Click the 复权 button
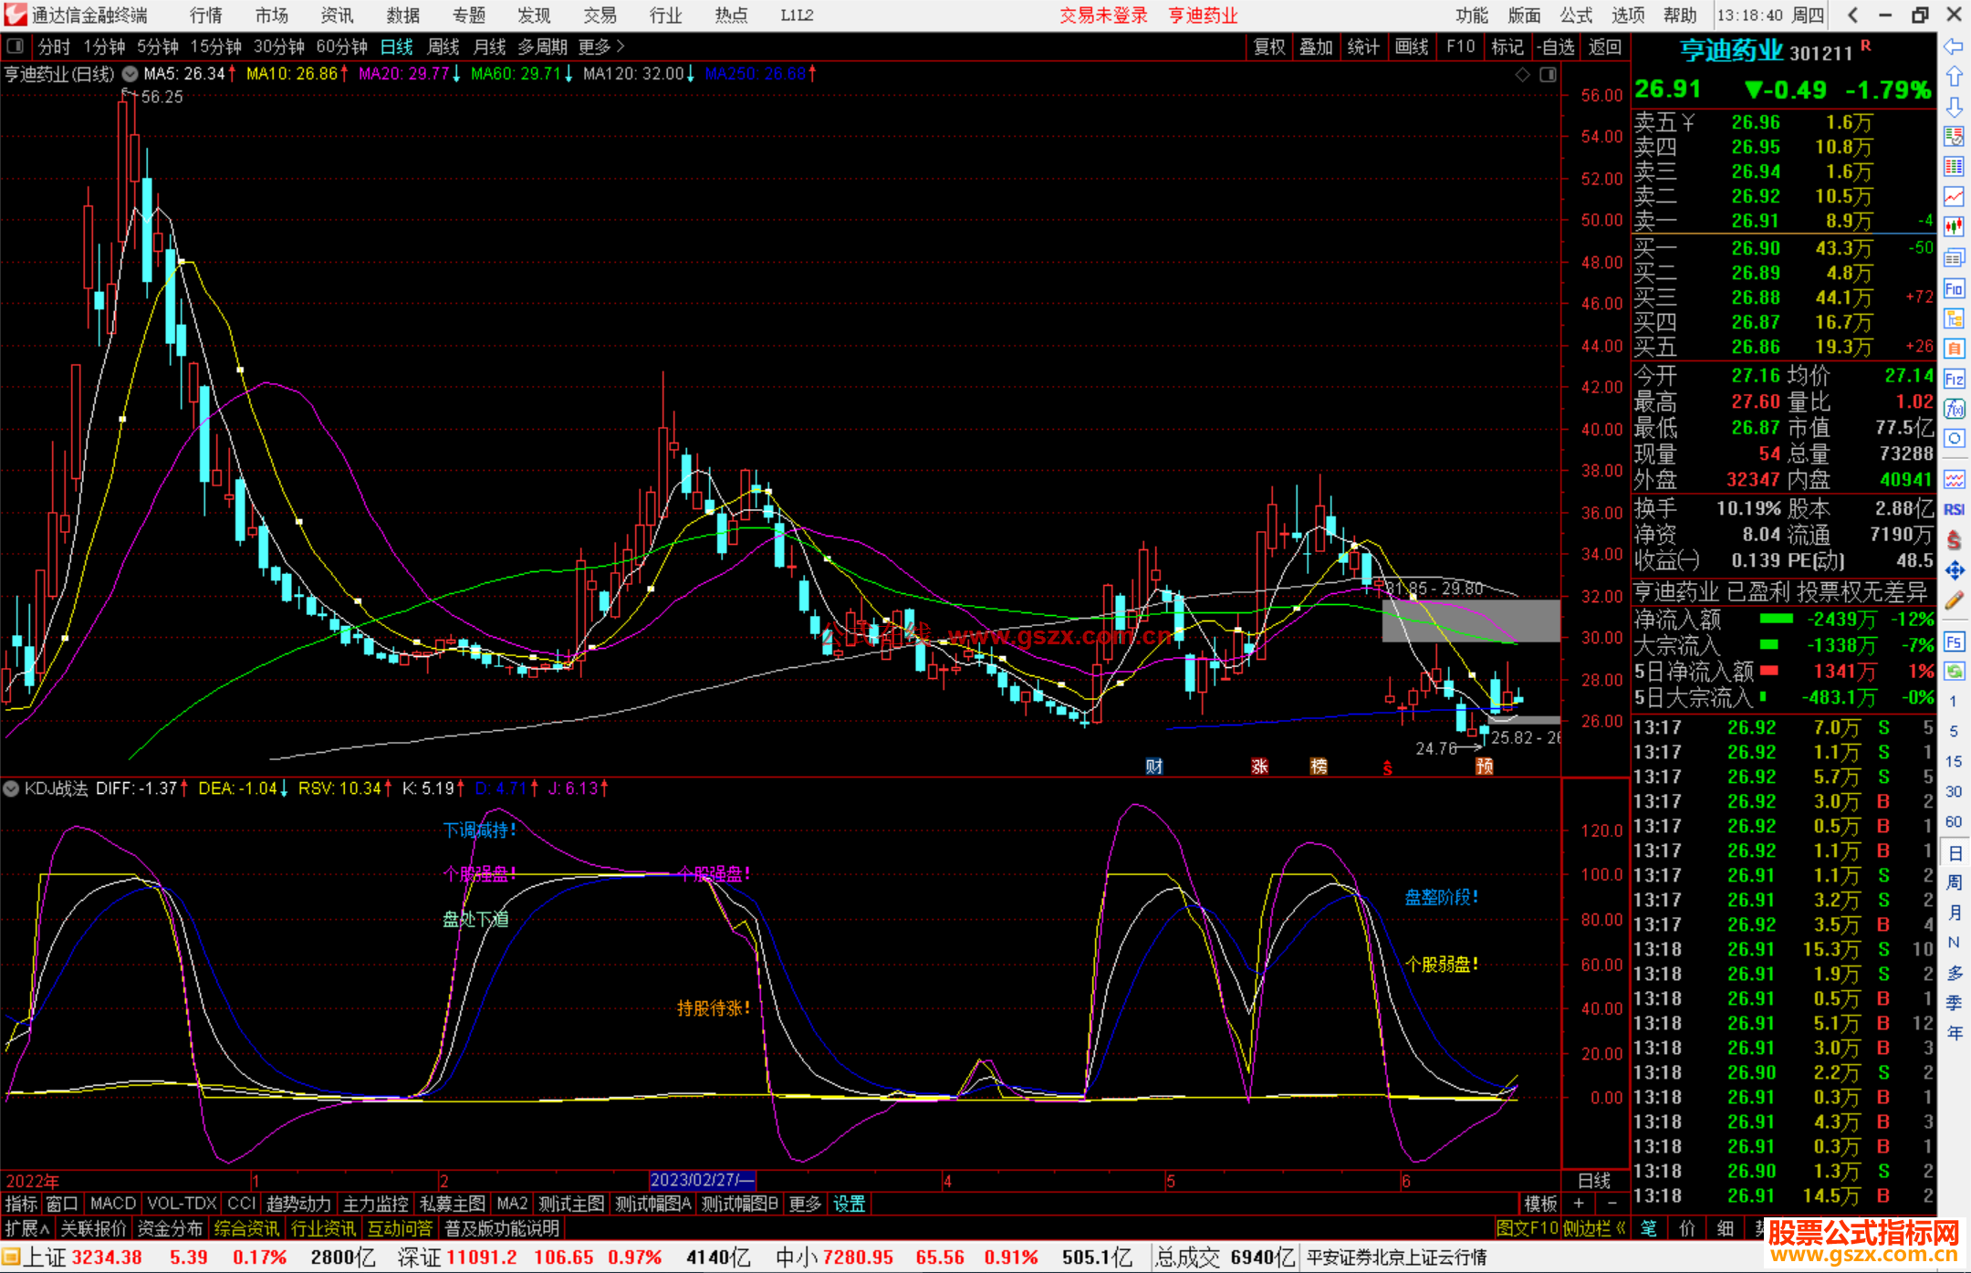Screen dimensions: 1971x1273 coord(1269,47)
